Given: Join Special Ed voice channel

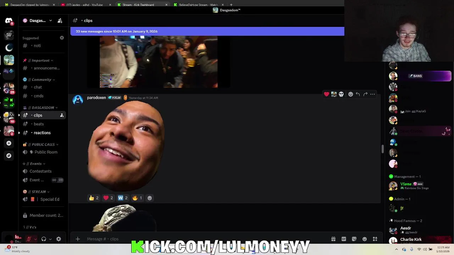Looking at the screenshot, I should 43,199.
